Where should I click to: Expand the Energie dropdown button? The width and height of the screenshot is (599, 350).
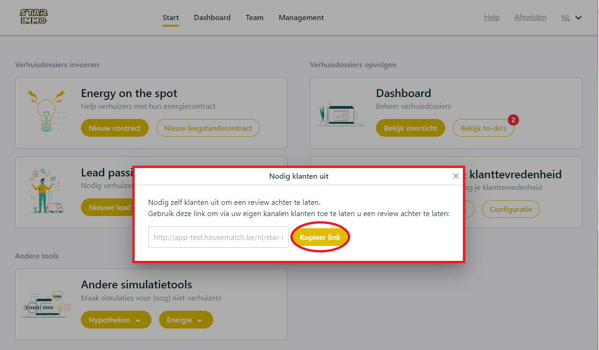pyautogui.click(x=186, y=320)
